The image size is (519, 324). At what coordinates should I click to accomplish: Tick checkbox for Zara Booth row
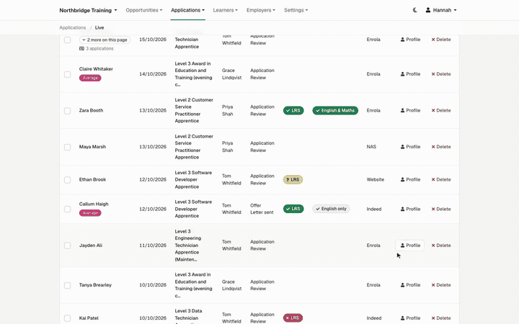(67, 111)
